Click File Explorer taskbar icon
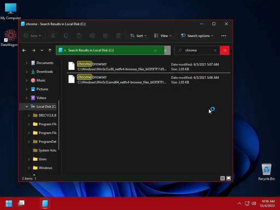 point(45,203)
